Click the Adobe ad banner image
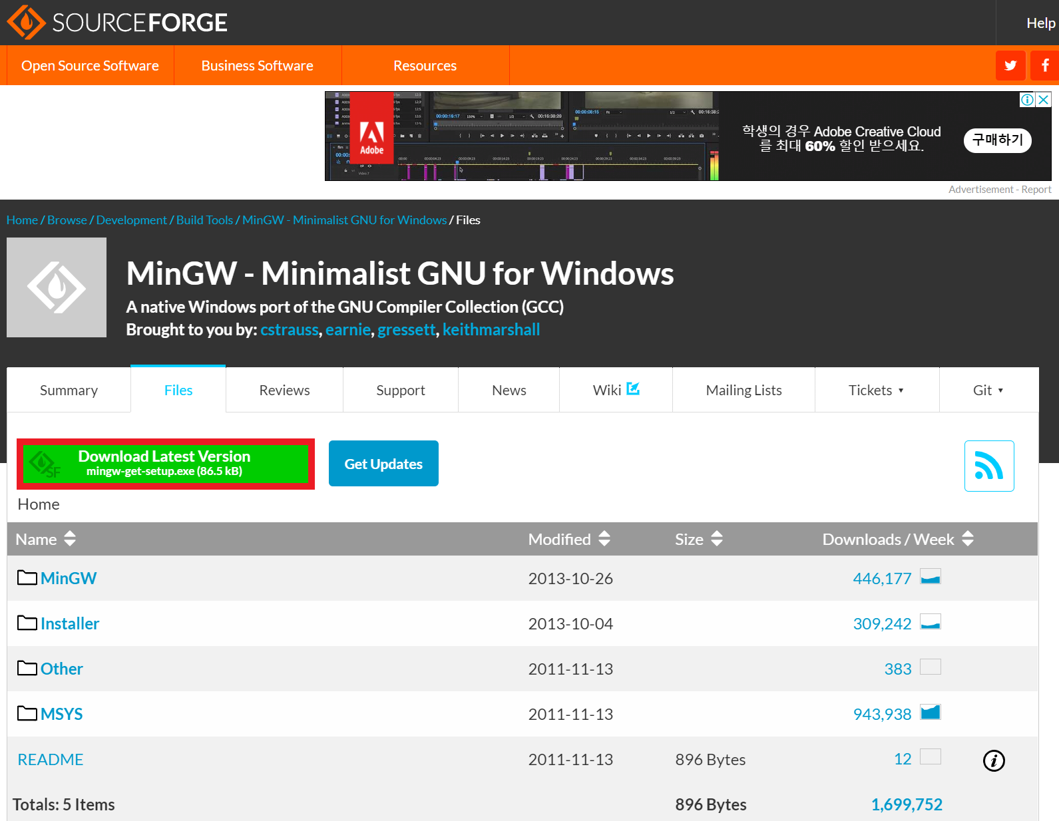 point(688,136)
